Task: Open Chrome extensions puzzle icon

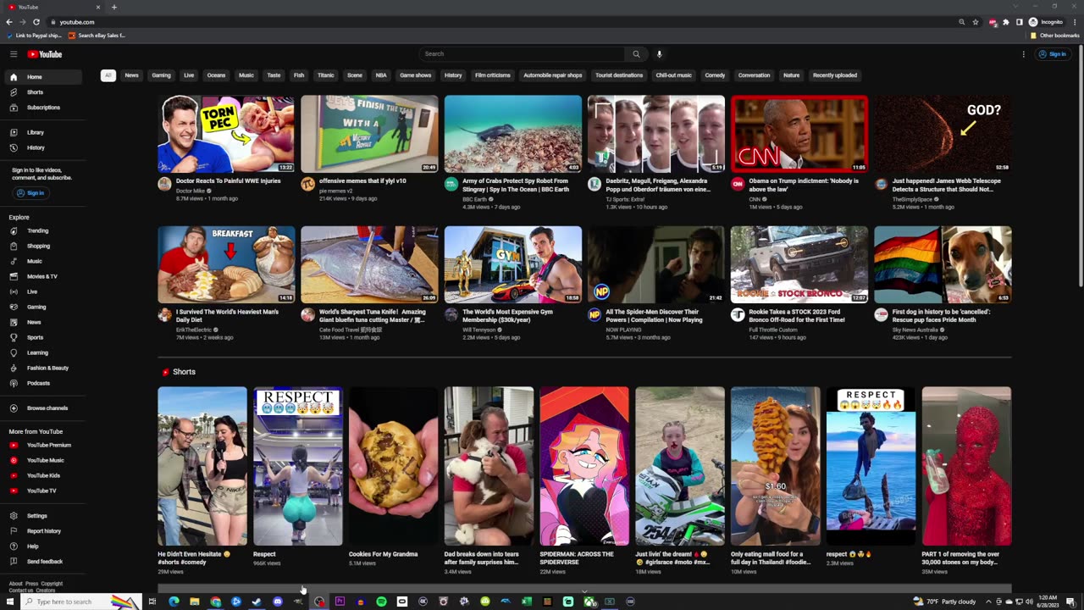Action: click(x=1006, y=22)
